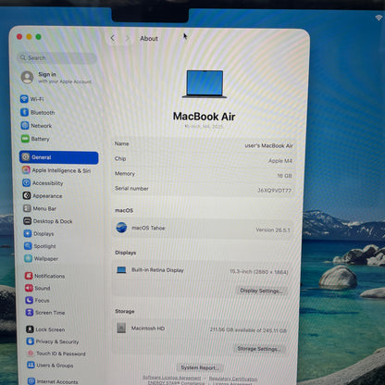The width and height of the screenshot is (385, 385).
Task: Open the Internet Accounts icon
Action: tap(31, 381)
